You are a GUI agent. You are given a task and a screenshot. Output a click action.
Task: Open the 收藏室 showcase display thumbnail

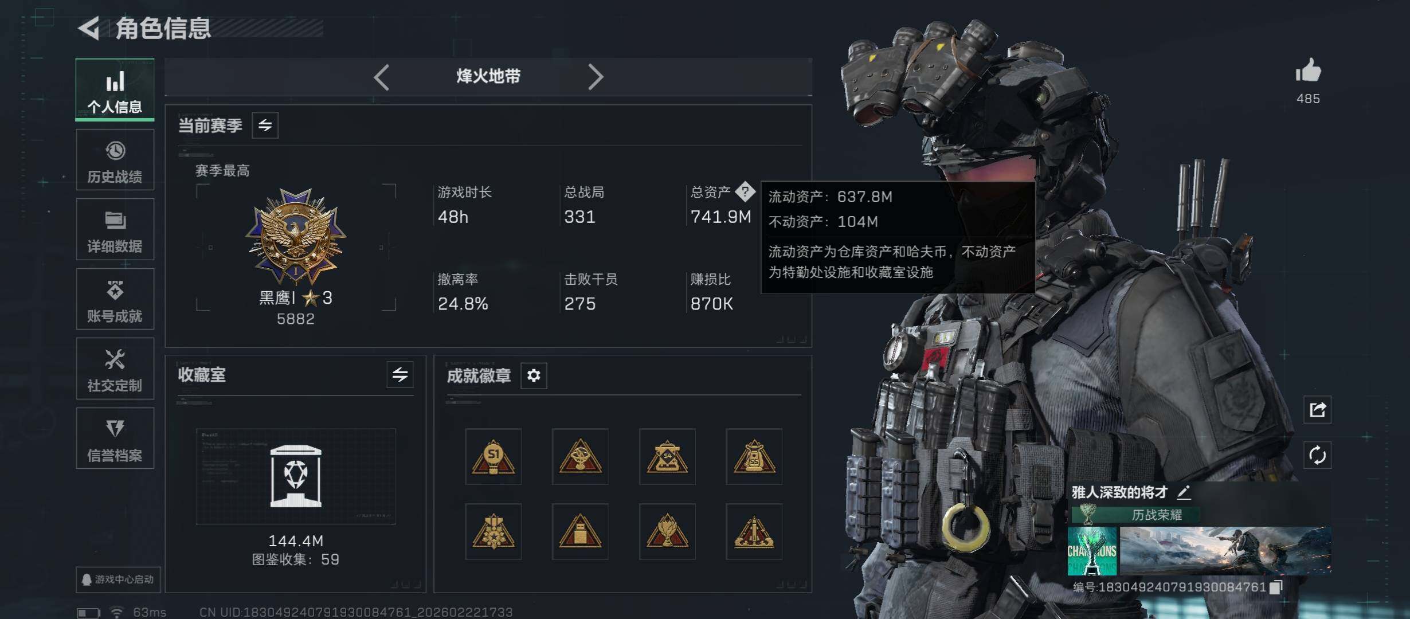coord(296,476)
